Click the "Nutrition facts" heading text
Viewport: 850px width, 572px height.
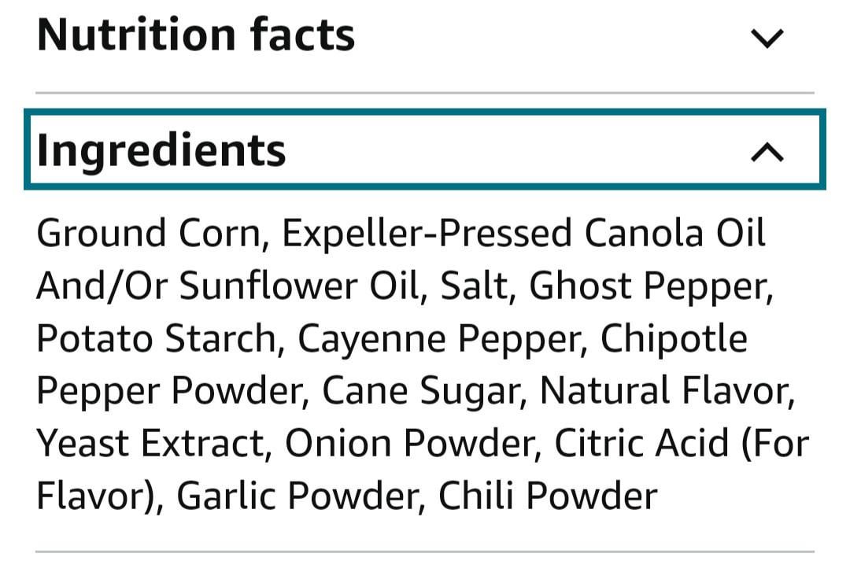[196, 35]
